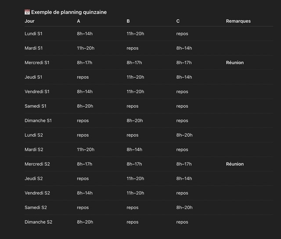Select column A cell in Dimanche S2 row
Image resolution: width=281 pixels, height=239 pixels.
85,222
